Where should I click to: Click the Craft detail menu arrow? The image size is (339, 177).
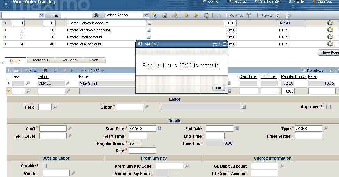70,128
